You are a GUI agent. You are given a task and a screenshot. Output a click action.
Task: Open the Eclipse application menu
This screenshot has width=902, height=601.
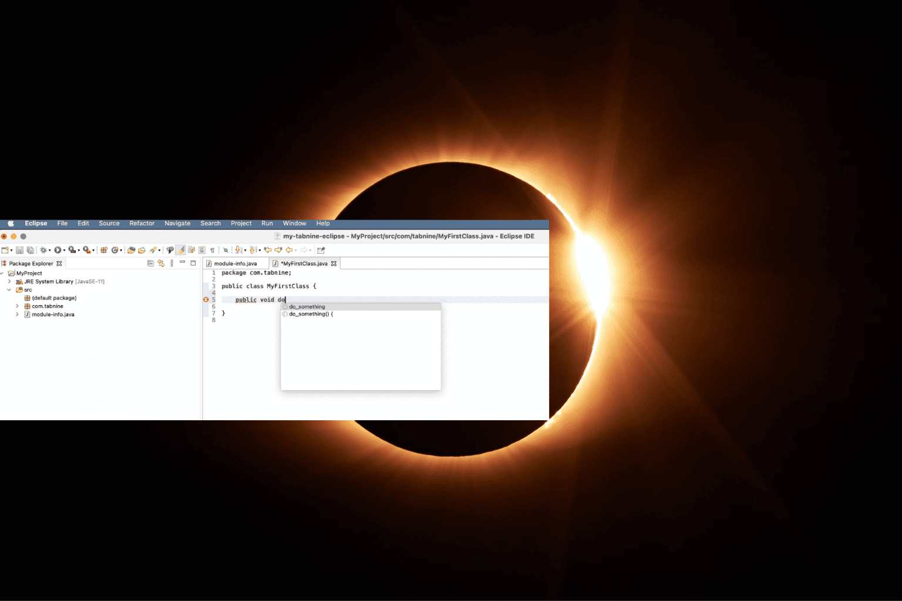pyautogui.click(x=35, y=223)
